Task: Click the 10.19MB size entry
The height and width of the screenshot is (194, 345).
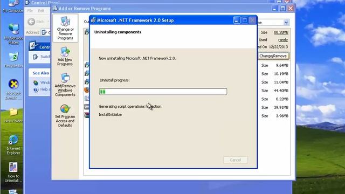Action: (x=281, y=74)
